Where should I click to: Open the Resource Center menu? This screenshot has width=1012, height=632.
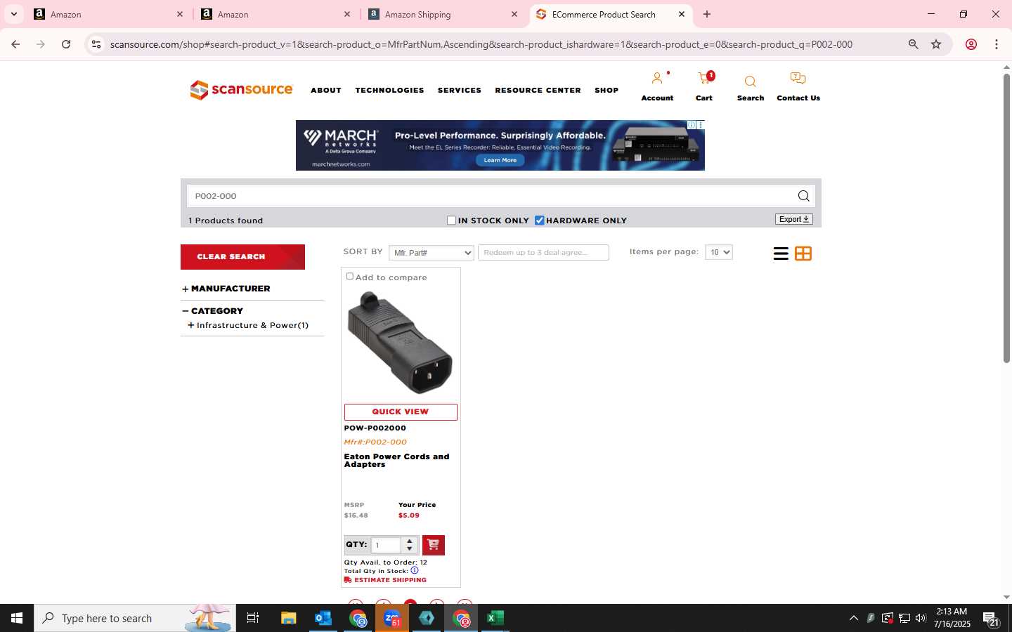point(538,90)
